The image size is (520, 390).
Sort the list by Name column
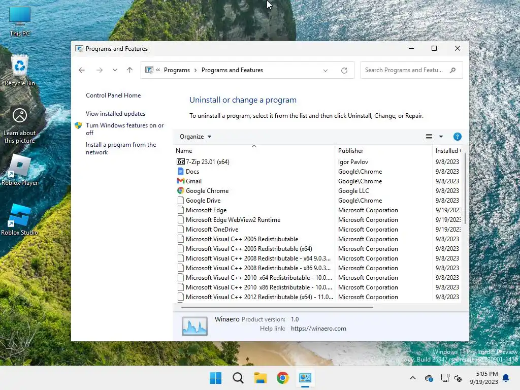pyautogui.click(x=254, y=150)
